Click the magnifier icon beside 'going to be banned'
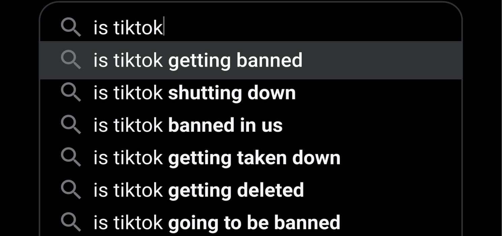Viewport: 502px width, 236px height. coord(70,223)
